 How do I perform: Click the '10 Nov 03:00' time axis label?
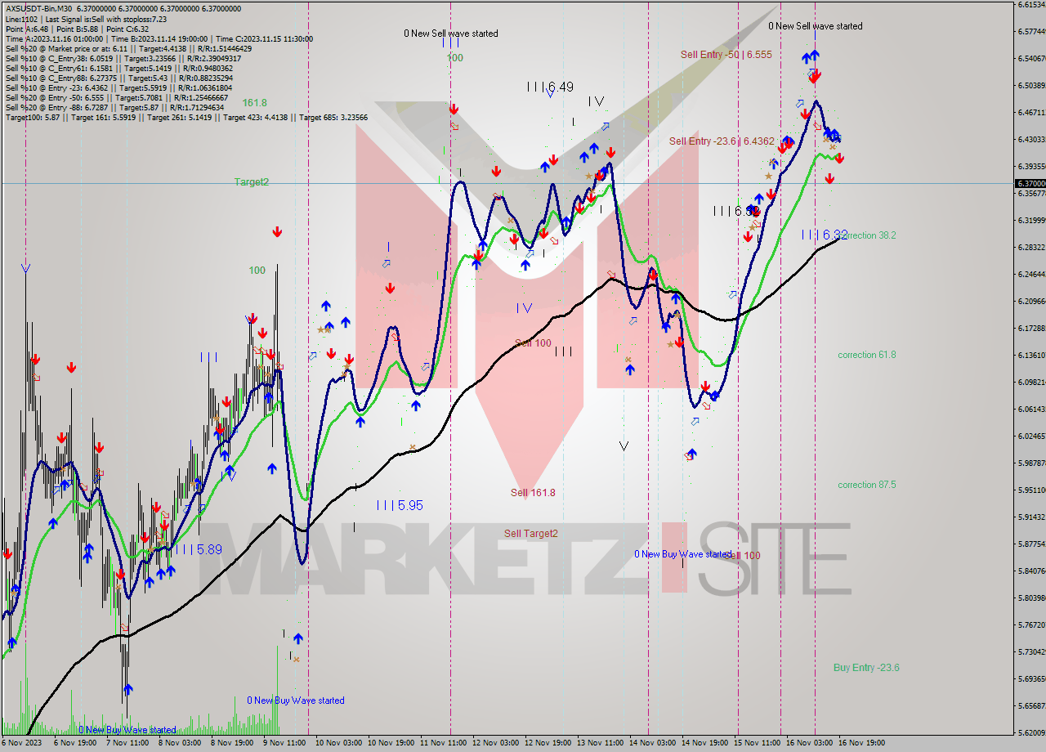coord(338,743)
